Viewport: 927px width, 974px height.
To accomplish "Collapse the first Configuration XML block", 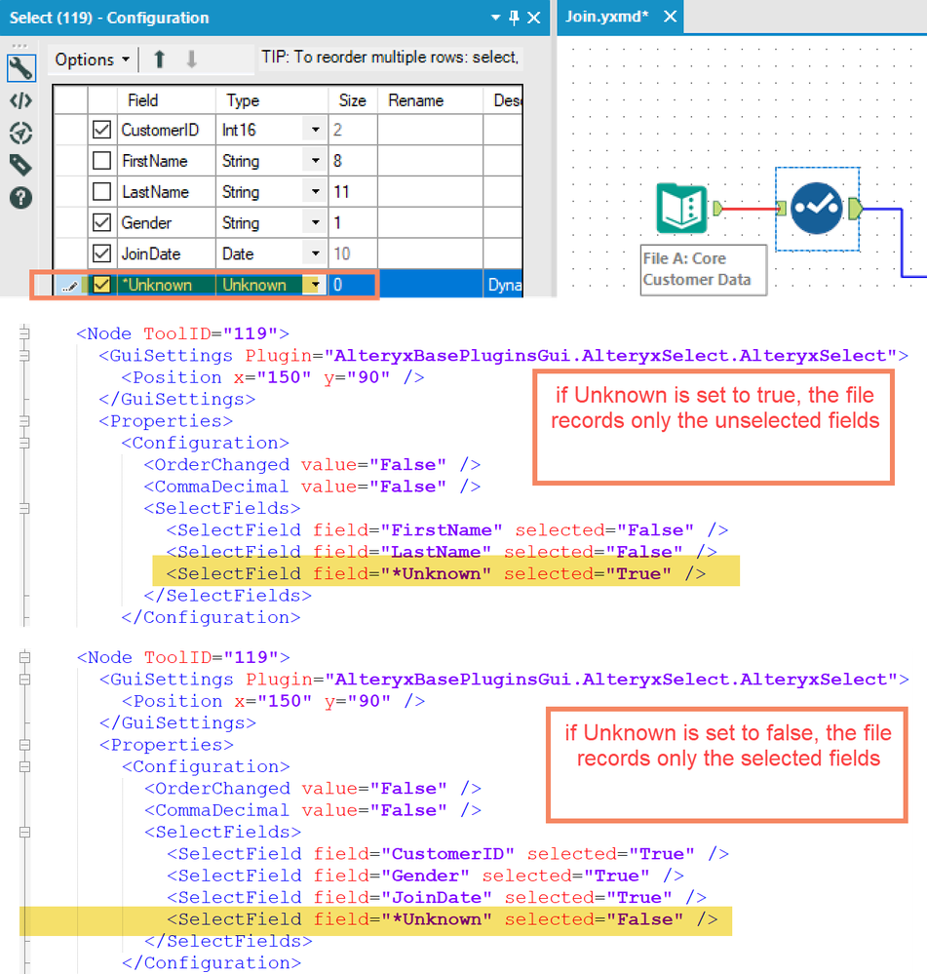I will coord(24,443).
